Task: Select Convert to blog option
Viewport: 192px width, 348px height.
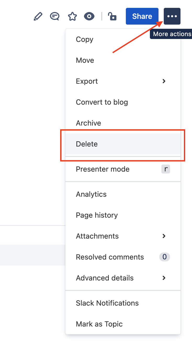Action: click(123, 102)
